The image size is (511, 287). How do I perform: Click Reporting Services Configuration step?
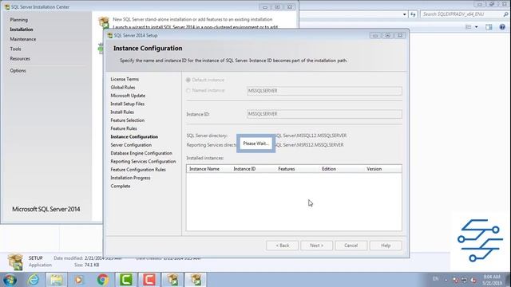tap(143, 161)
